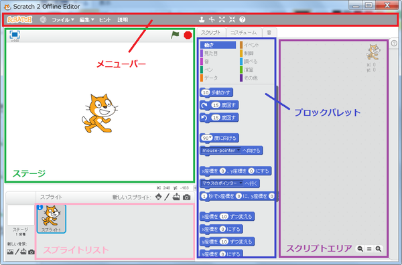Upload backdrop from file

click(x=23, y=252)
